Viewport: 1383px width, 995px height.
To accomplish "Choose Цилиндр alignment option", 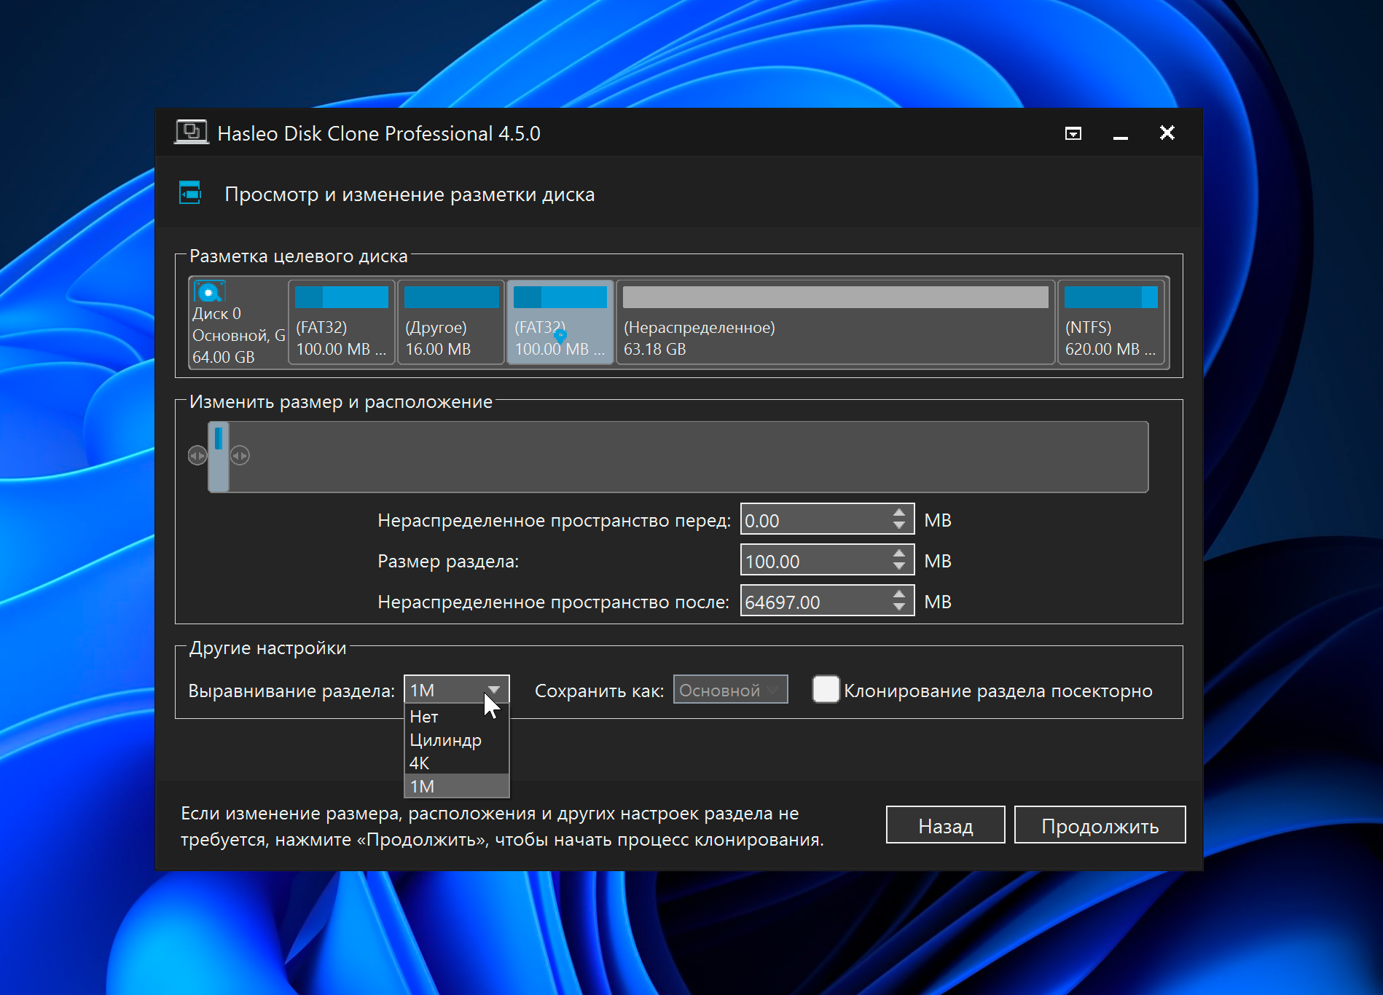I will click(457, 740).
